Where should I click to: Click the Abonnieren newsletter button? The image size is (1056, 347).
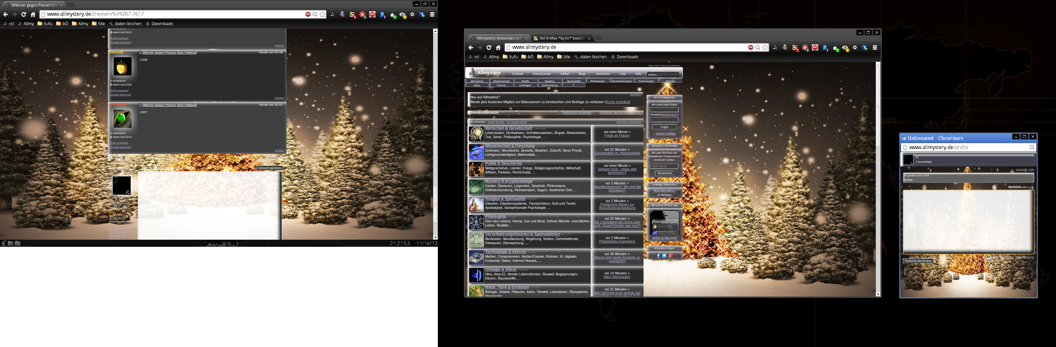click(665, 173)
